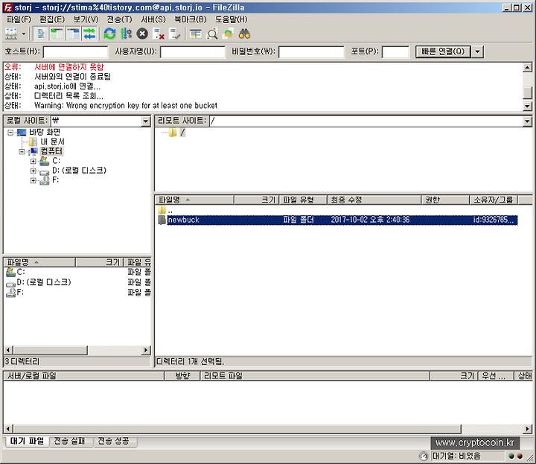This screenshot has width=536, height=464.
Task: Select 내 문서 in the local tree
Action: [x=52, y=142]
